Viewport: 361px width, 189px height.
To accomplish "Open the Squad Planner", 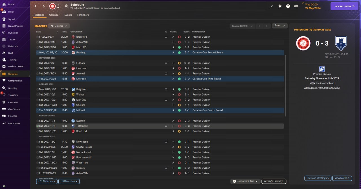I will (x=16, y=26).
